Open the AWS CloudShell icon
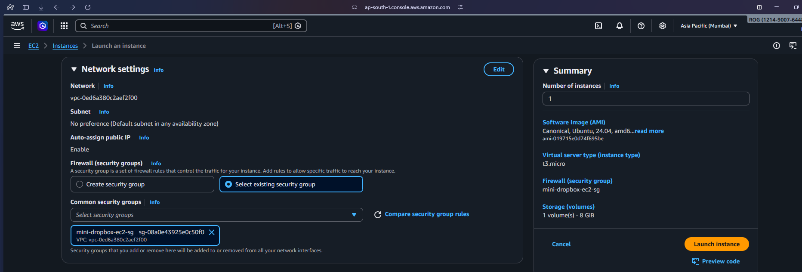Image resolution: width=802 pixels, height=272 pixels. tap(598, 26)
